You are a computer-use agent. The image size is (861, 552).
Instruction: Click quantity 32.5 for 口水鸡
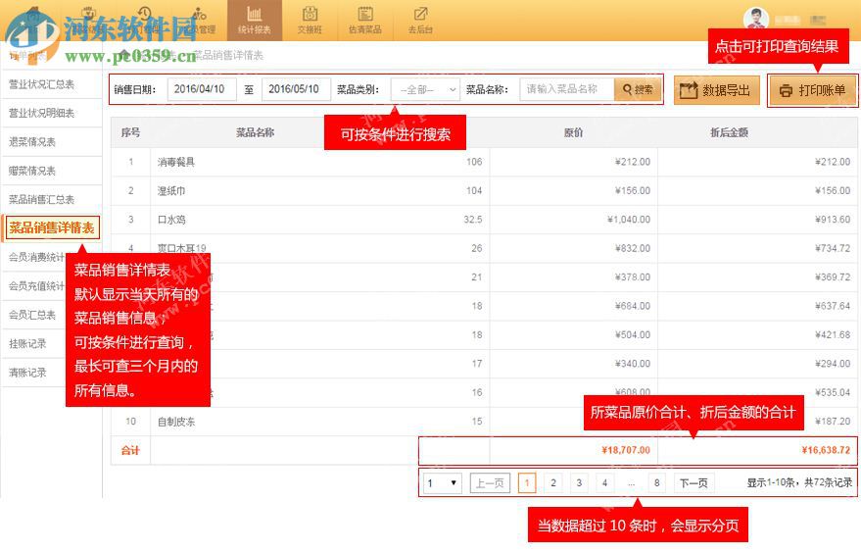point(473,220)
